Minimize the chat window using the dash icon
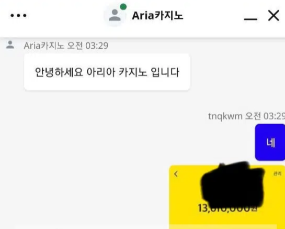This screenshot has width=285, height=229. pyautogui.click(x=250, y=19)
